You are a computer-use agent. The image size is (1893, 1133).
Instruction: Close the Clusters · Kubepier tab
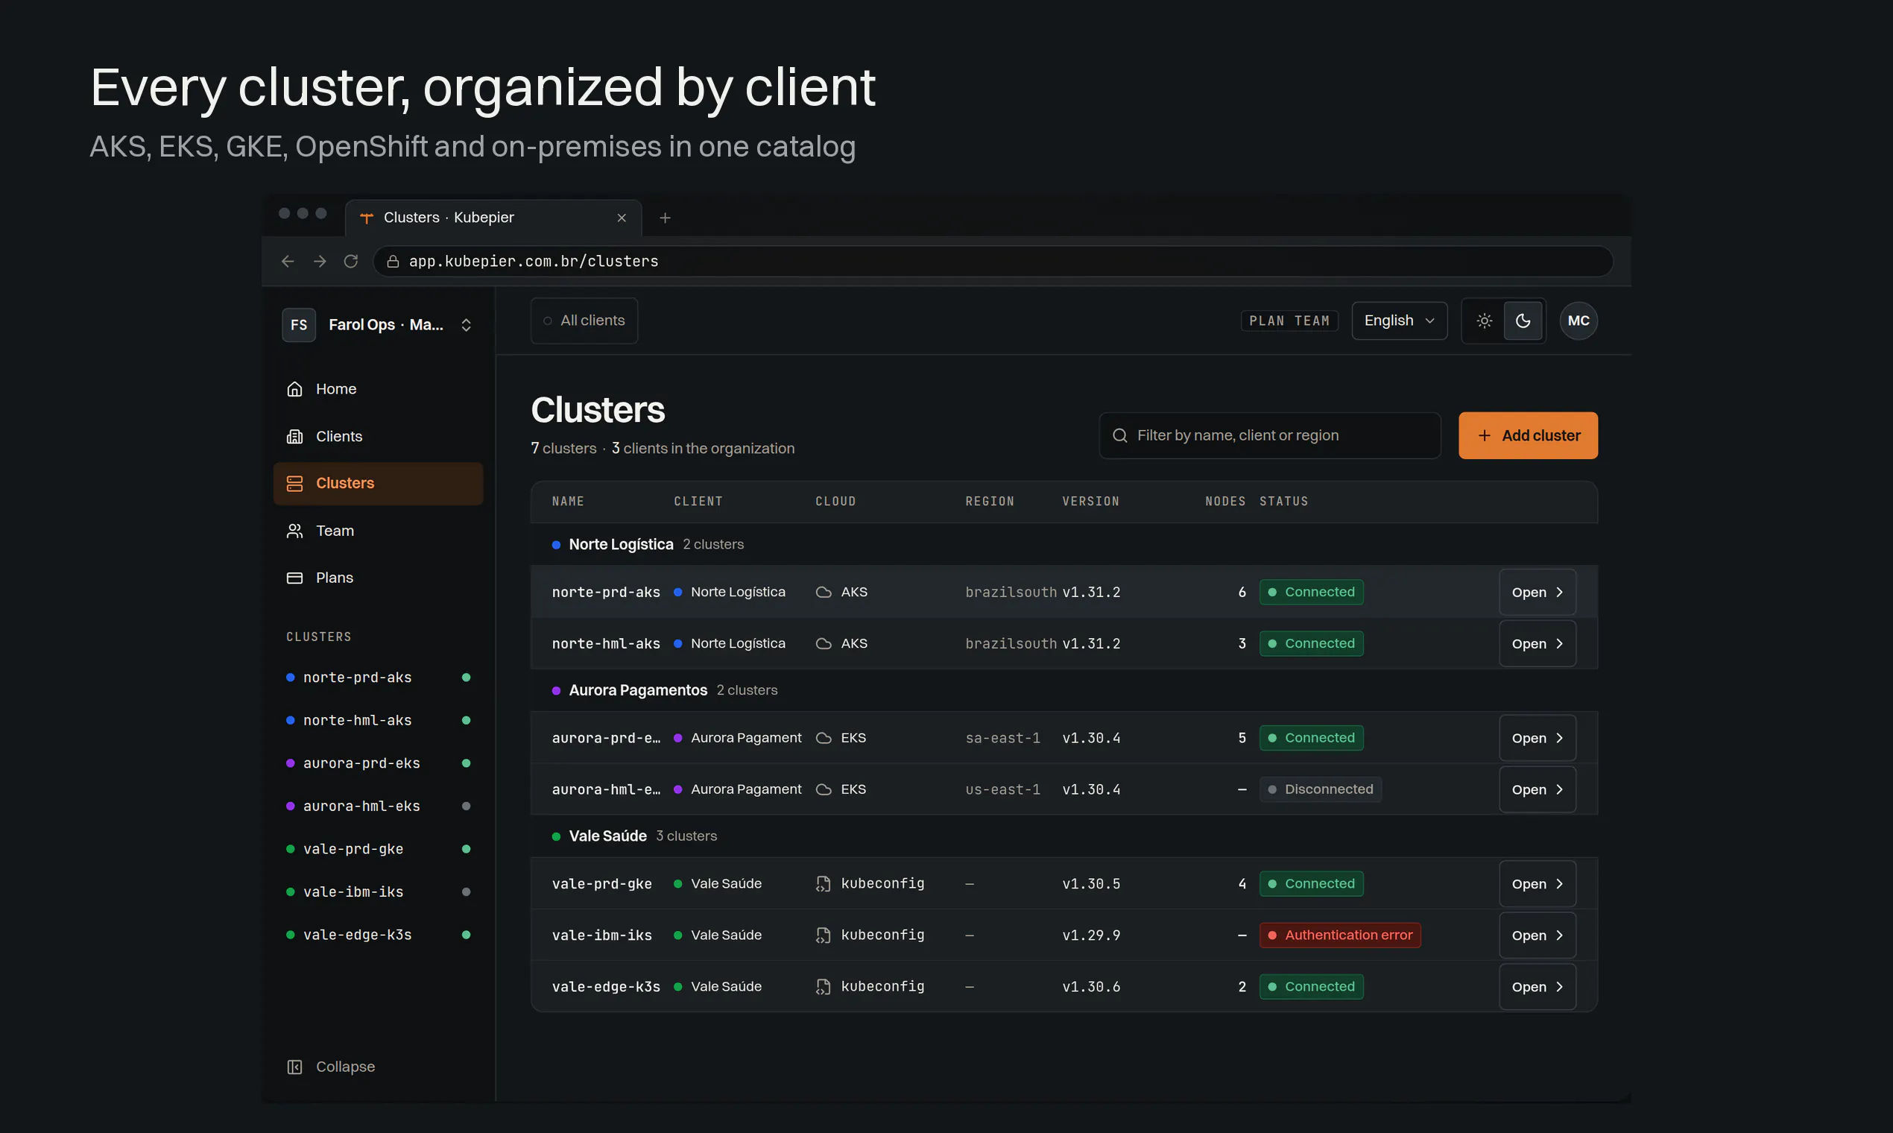coord(622,218)
